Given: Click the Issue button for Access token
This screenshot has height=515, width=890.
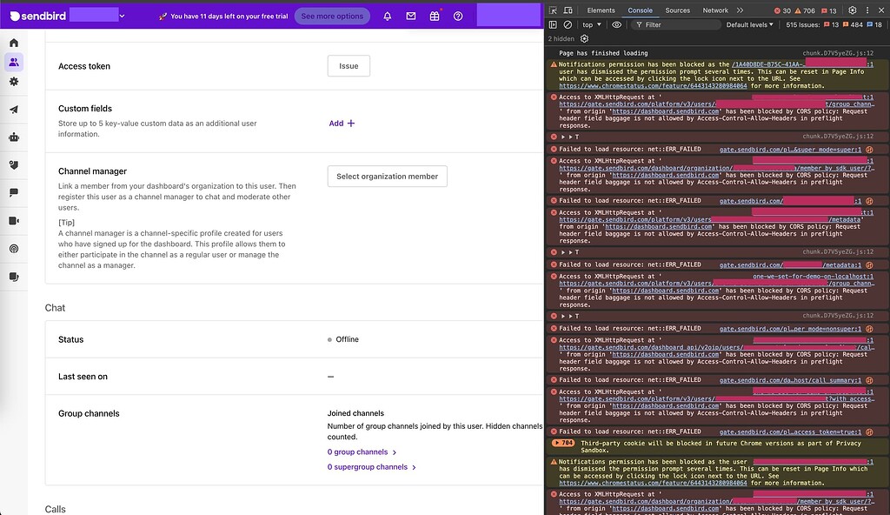Looking at the screenshot, I should tap(347, 65).
